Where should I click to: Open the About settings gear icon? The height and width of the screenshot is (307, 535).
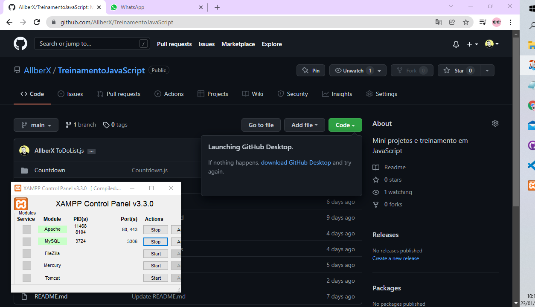pos(495,123)
